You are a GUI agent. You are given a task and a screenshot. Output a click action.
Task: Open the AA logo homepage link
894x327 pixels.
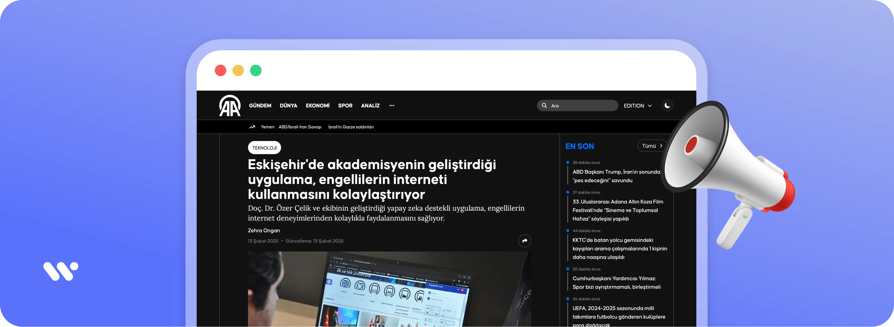[230, 106]
